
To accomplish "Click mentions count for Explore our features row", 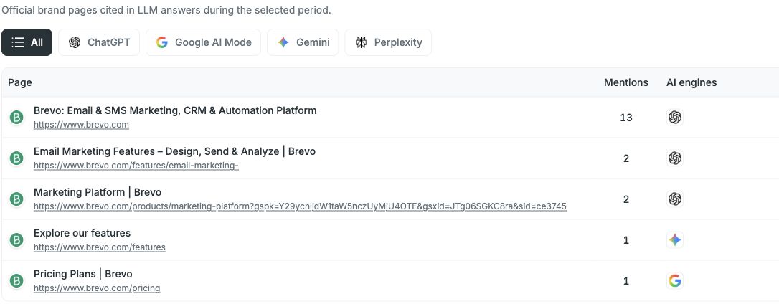I will 626,240.
